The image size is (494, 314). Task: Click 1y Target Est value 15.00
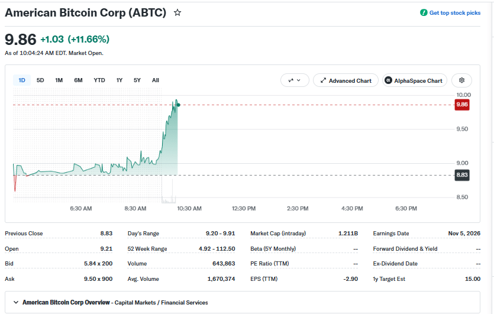[473, 279]
